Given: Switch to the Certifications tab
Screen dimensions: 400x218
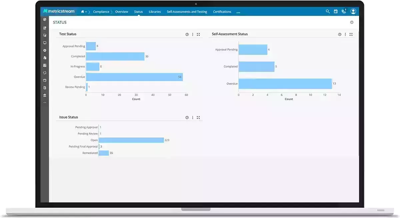Looking at the screenshot, I should pyautogui.click(x=222, y=12).
